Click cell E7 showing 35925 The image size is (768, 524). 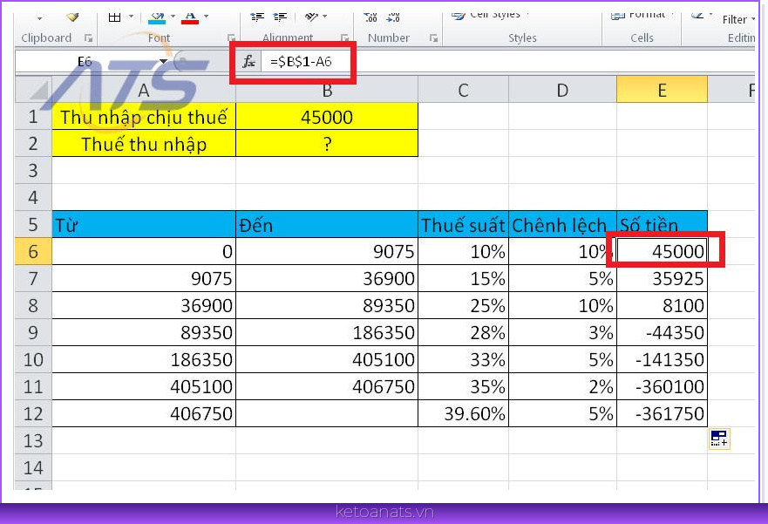(663, 278)
